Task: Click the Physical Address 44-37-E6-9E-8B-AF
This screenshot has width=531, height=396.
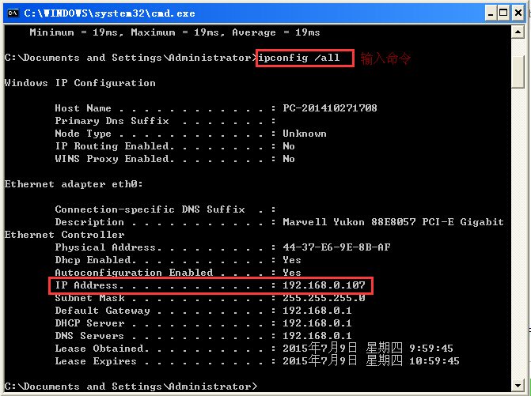Action: [336, 247]
